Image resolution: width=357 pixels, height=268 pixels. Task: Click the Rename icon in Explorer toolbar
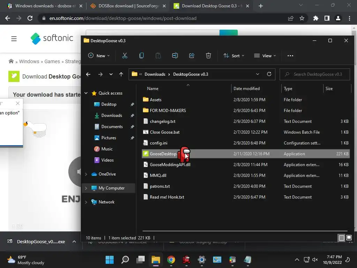(x=175, y=55)
